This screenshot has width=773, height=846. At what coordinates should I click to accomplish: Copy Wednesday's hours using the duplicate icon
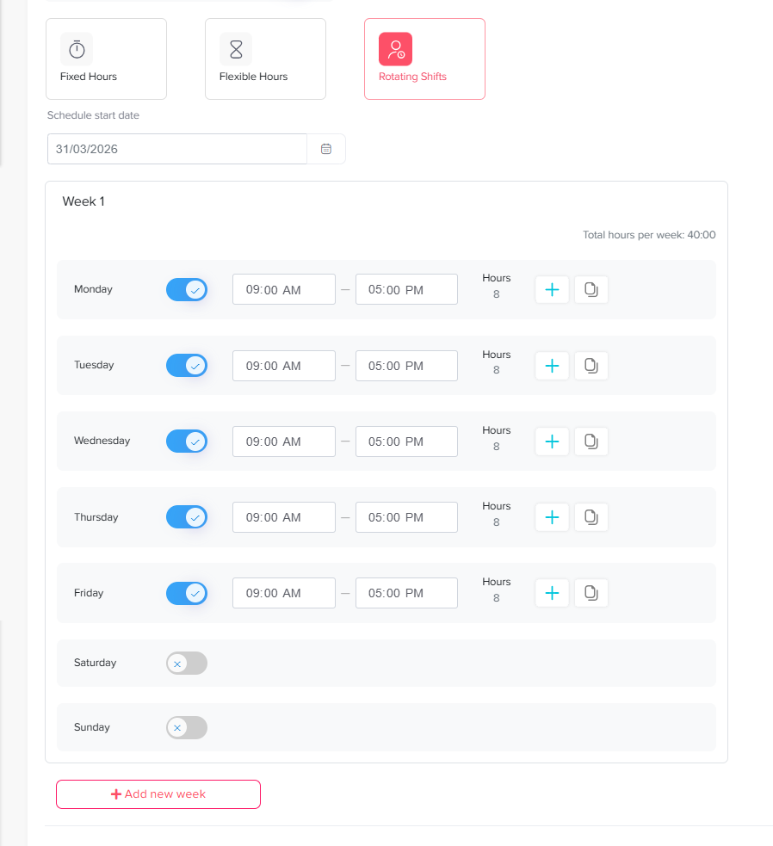[591, 442]
